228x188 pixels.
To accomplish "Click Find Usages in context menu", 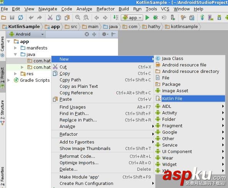I will [102, 107].
